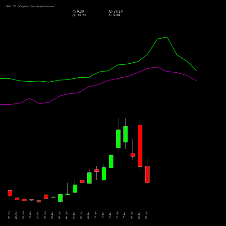Viewport: 226px width, 226px height.
Task: Select the 20 Apr date label
Action: click(132, 215)
